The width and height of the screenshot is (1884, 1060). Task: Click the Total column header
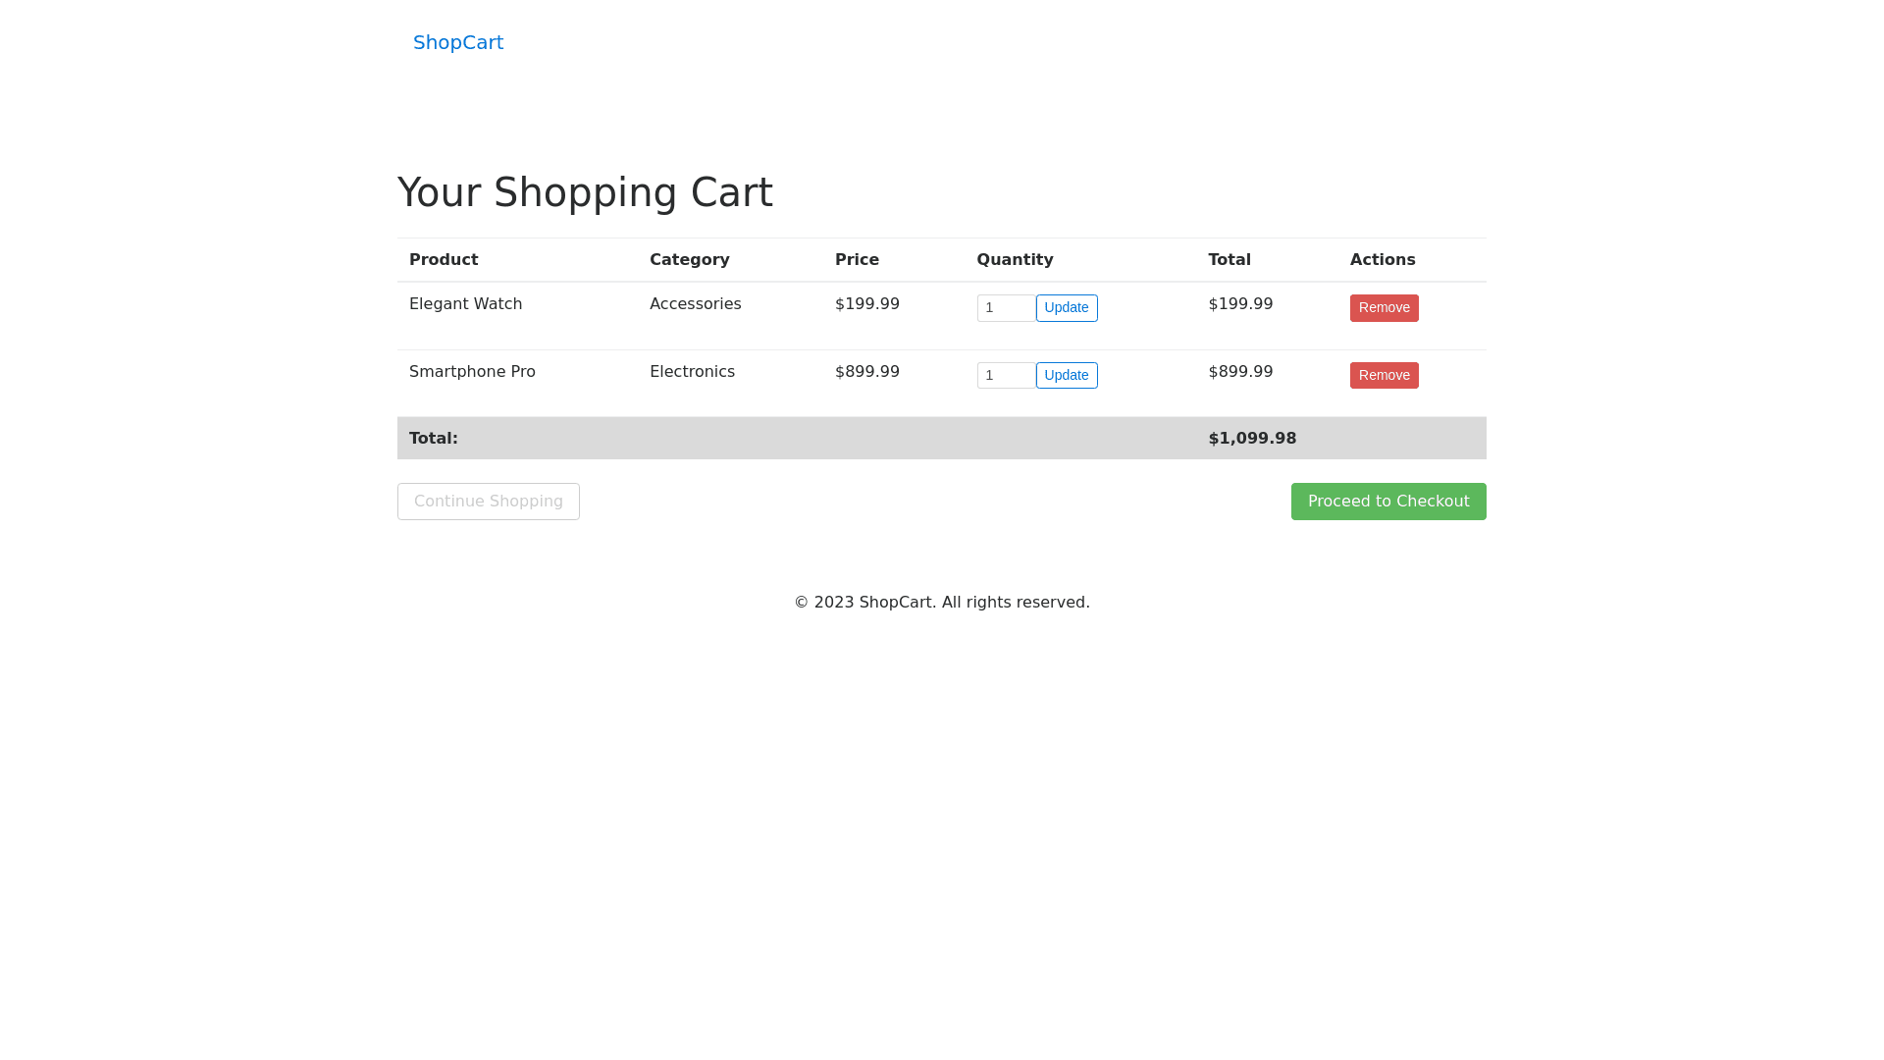pyautogui.click(x=1229, y=260)
